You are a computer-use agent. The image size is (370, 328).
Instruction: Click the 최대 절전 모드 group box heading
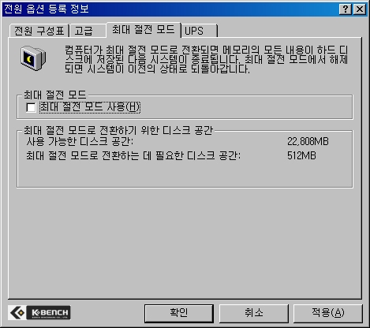[x=55, y=95]
